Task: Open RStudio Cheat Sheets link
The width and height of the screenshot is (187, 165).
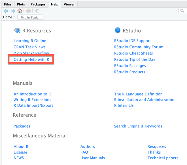Action: point(133,53)
